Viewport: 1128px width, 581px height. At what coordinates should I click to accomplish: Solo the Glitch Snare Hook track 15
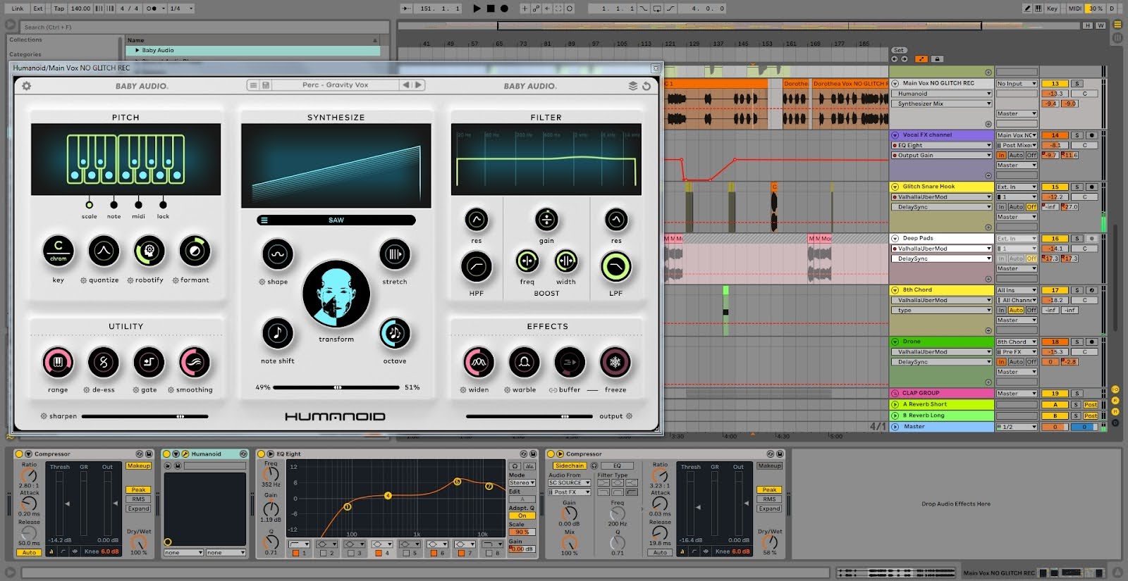(x=1077, y=187)
